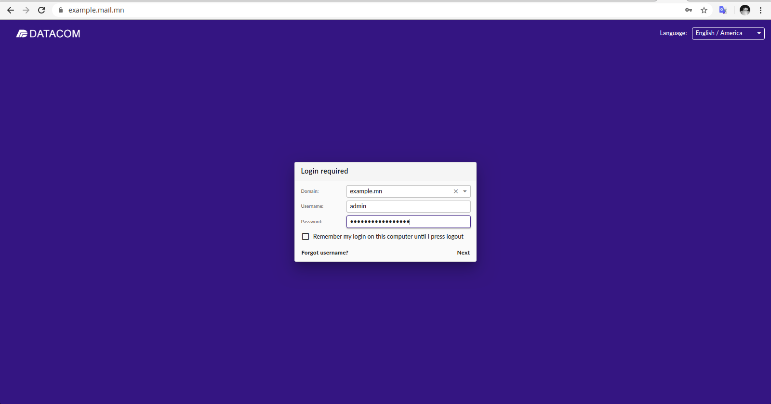This screenshot has height=404, width=771.
Task: Focus the Password input field
Action: click(x=409, y=222)
